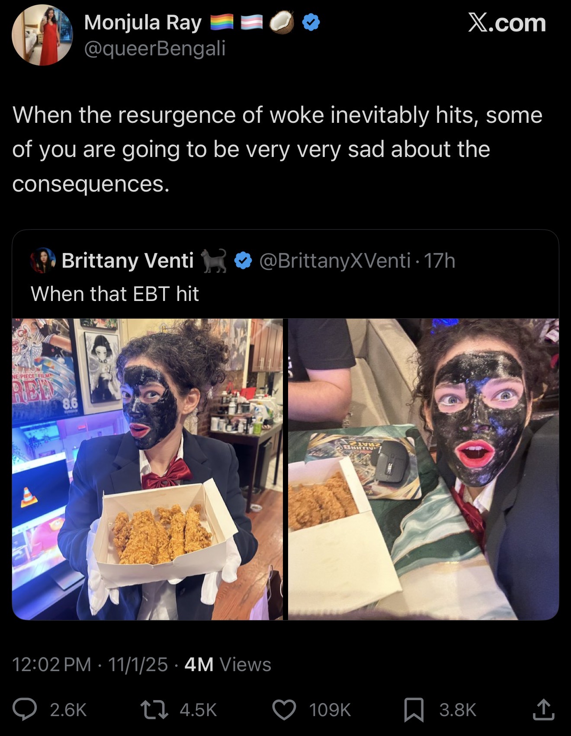This screenshot has width=571, height=736.
Task: Tap the coconut emoji in display name
Action: pyautogui.click(x=282, y=22)
